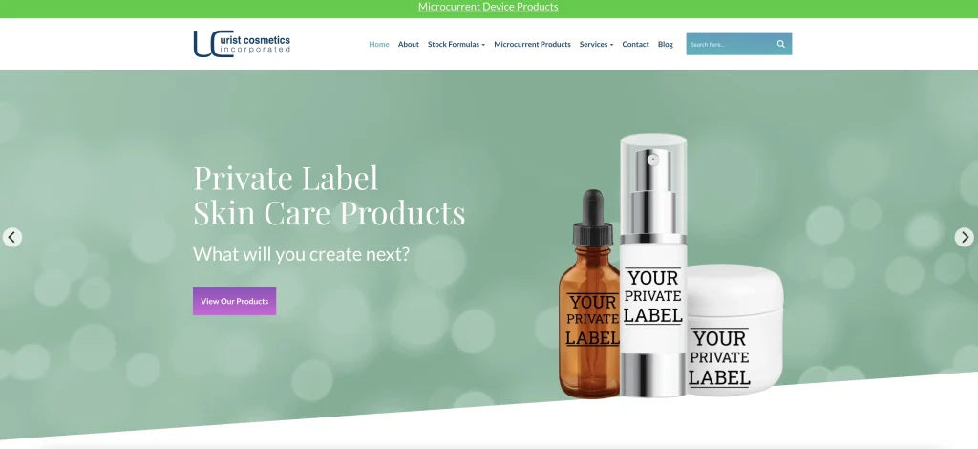The height and width of the screenshot is (449, 978).
Task: Click the Urist Cosmetics logo
Action: tap(242, 44)
